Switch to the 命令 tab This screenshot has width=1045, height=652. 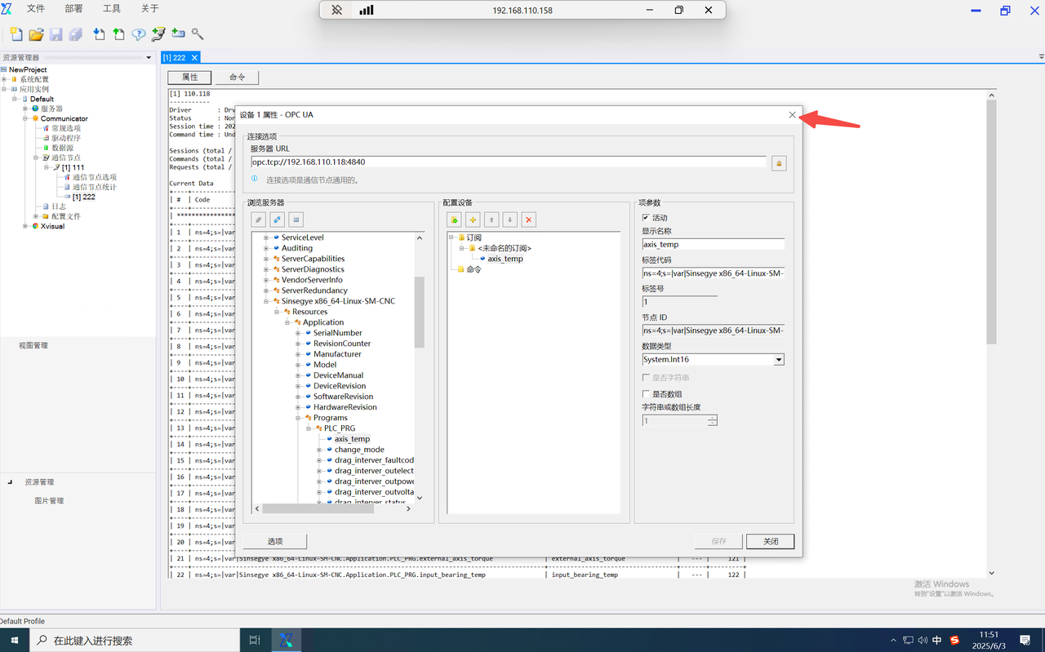[237, 78]
